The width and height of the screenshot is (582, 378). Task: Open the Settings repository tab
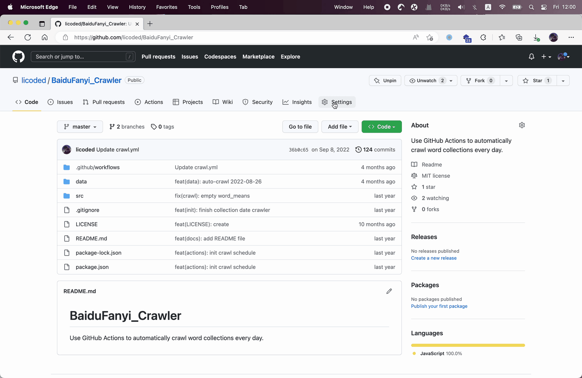337,102
